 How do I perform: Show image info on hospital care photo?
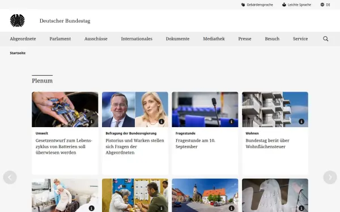click(x=91, y=208)
